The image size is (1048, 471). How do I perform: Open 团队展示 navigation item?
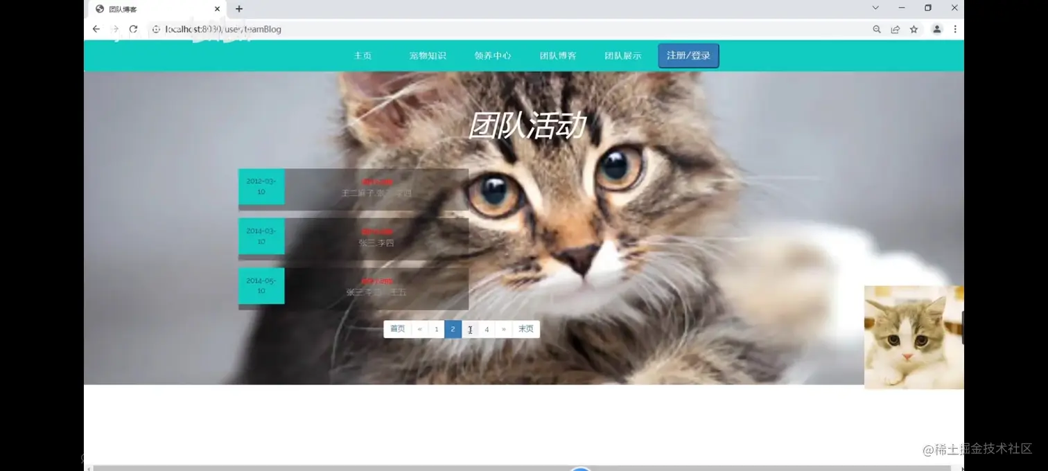623,55
